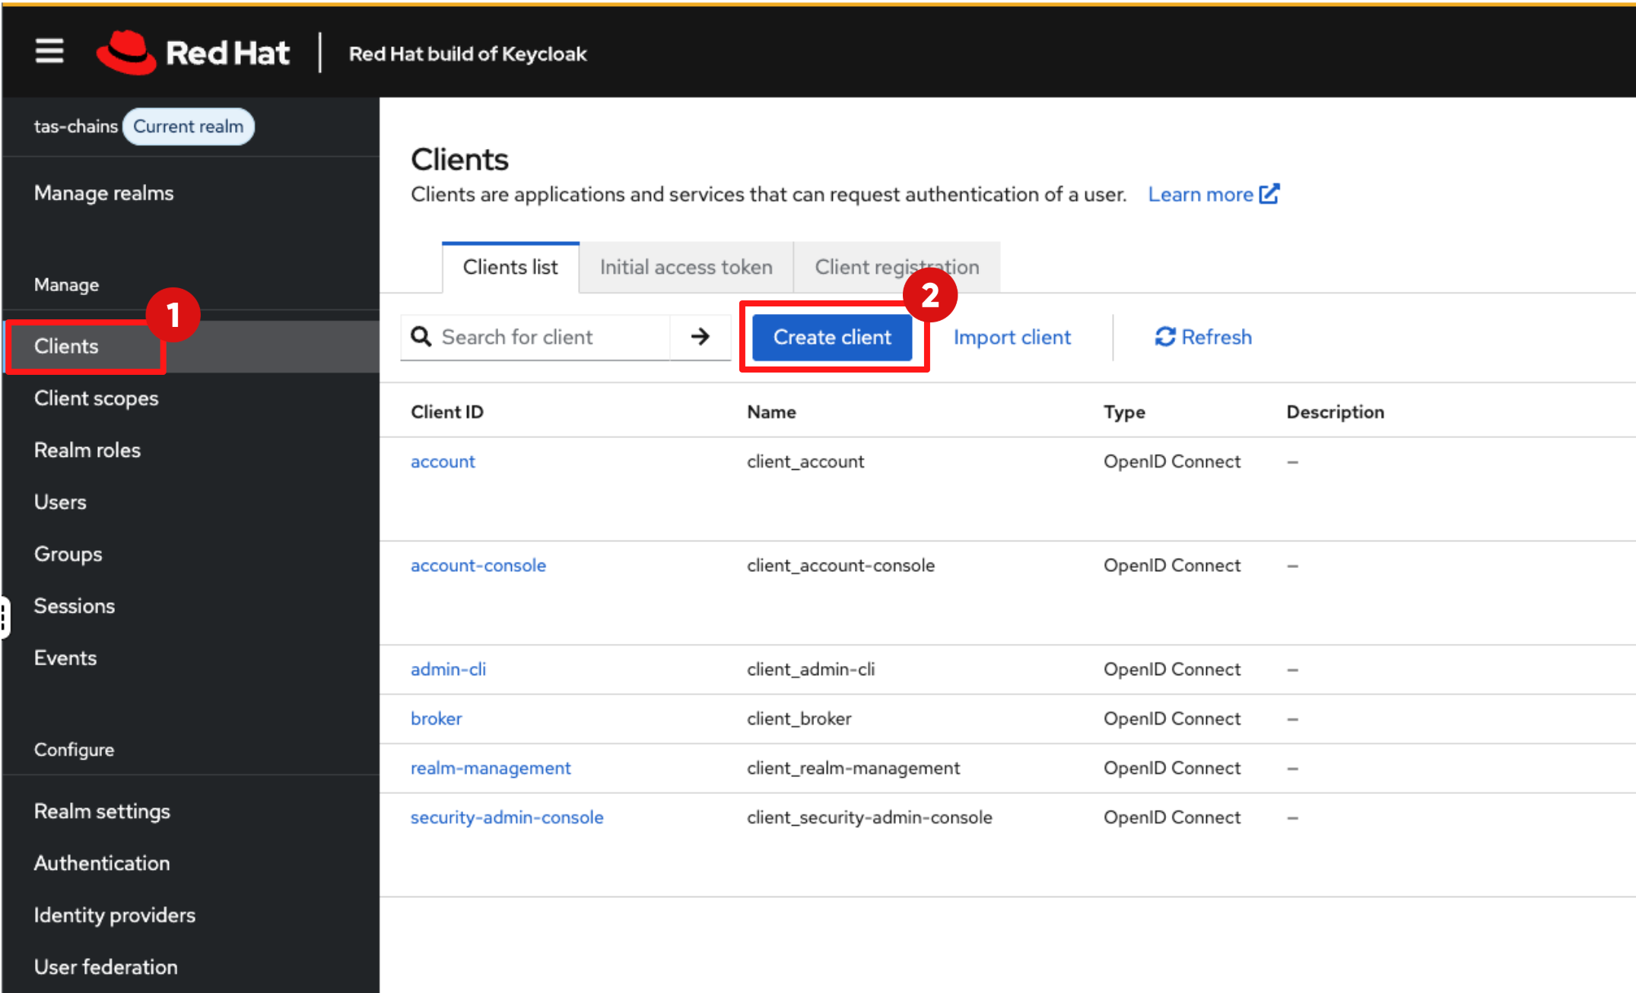Switch to Initial access token tab
The height and width of the screenshot is (993, 1636).
pyautogui.click(x=685, y=268)
